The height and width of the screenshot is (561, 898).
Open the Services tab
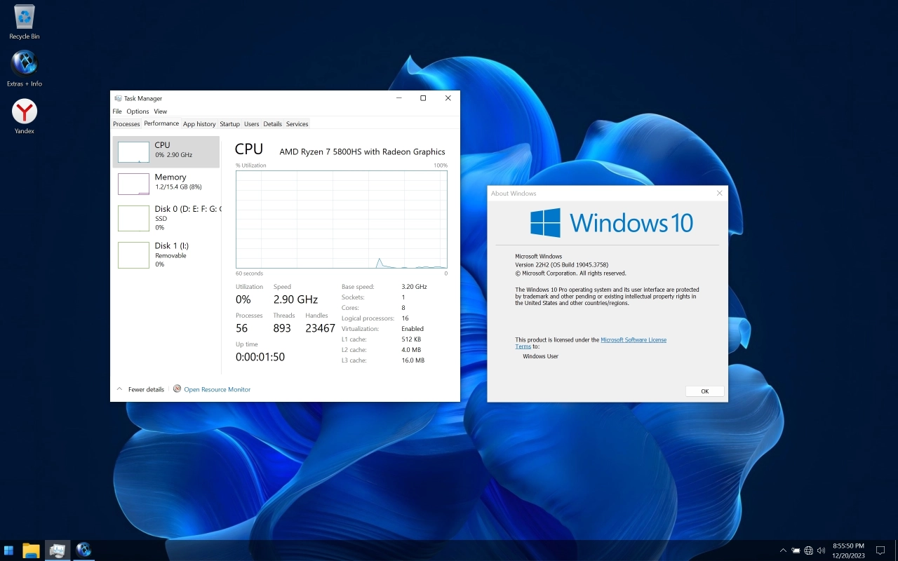[x=297, y=124]
